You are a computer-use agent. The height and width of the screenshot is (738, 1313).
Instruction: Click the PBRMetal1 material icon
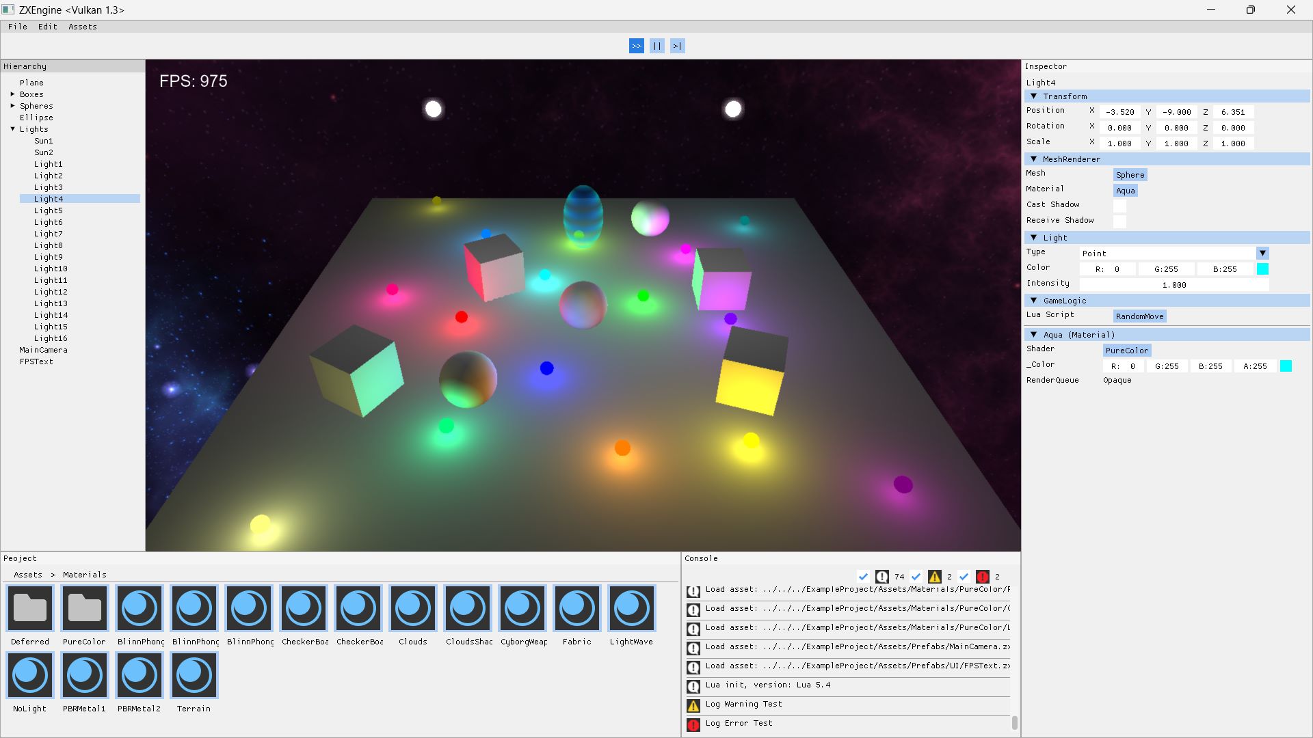(85, 674)
